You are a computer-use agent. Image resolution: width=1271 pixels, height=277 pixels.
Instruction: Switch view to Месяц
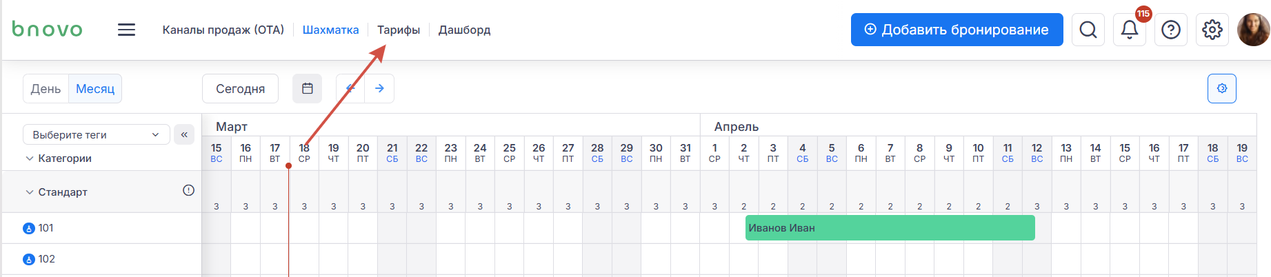pyautogui.click(x=95, y=89)
